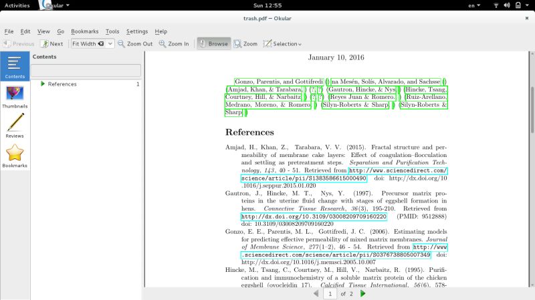Open the Selection tool dropdown
This screenshot has width=535, height=300.
[x=282, y=43]
